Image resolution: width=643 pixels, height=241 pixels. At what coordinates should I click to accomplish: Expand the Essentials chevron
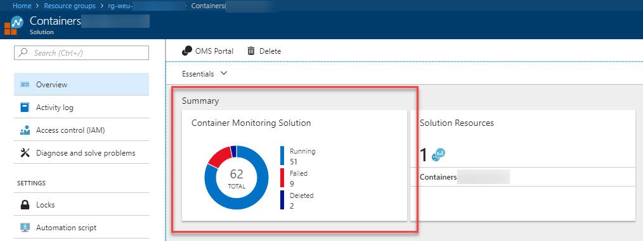pos(223,73)
